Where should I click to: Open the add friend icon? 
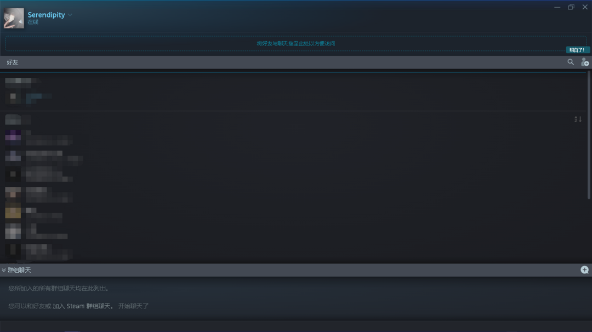pos(585,62)
